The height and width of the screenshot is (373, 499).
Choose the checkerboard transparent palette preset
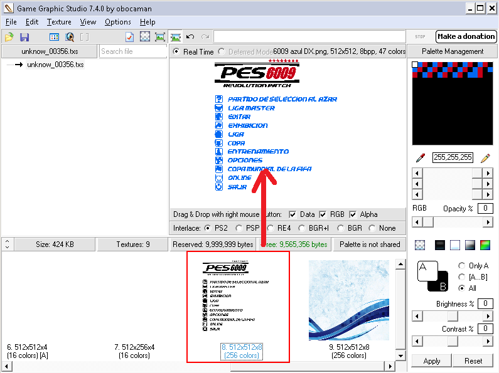420,245
